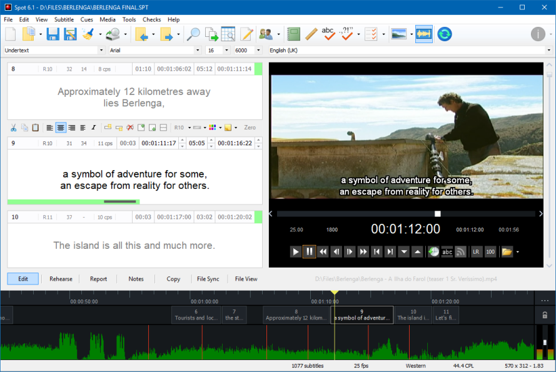Viewport: 556px width, 372px height.
Task: Select the Italic formatting icon
Action: (94, 127)
